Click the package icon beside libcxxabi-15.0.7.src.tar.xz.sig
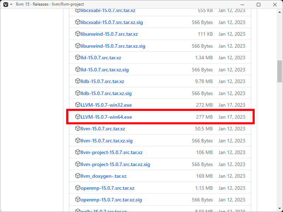 (77, 22)
